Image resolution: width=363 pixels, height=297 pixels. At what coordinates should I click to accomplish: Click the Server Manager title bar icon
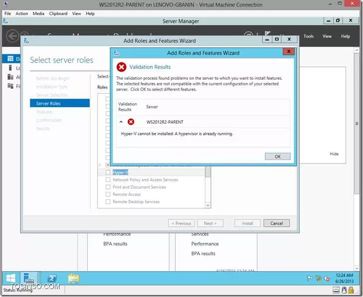5,21
